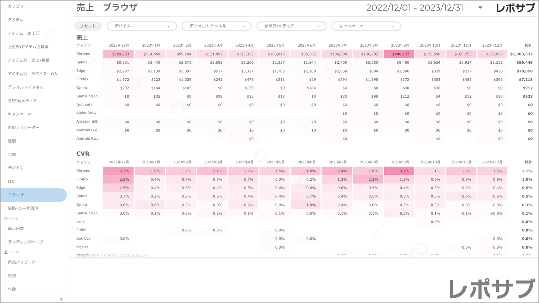
Task: Click the date range 2022/12/01 - 2023/12/31 text
Action: tap(414, 8)
